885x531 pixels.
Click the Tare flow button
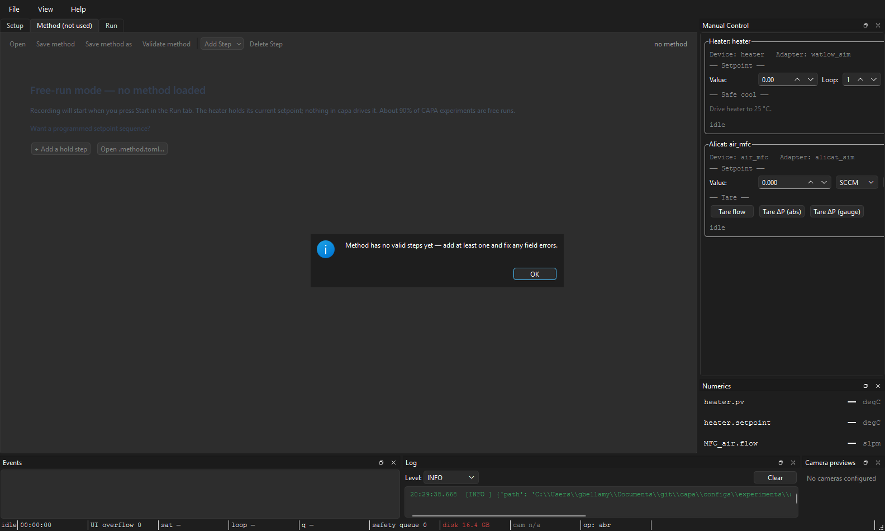point(732,212)
